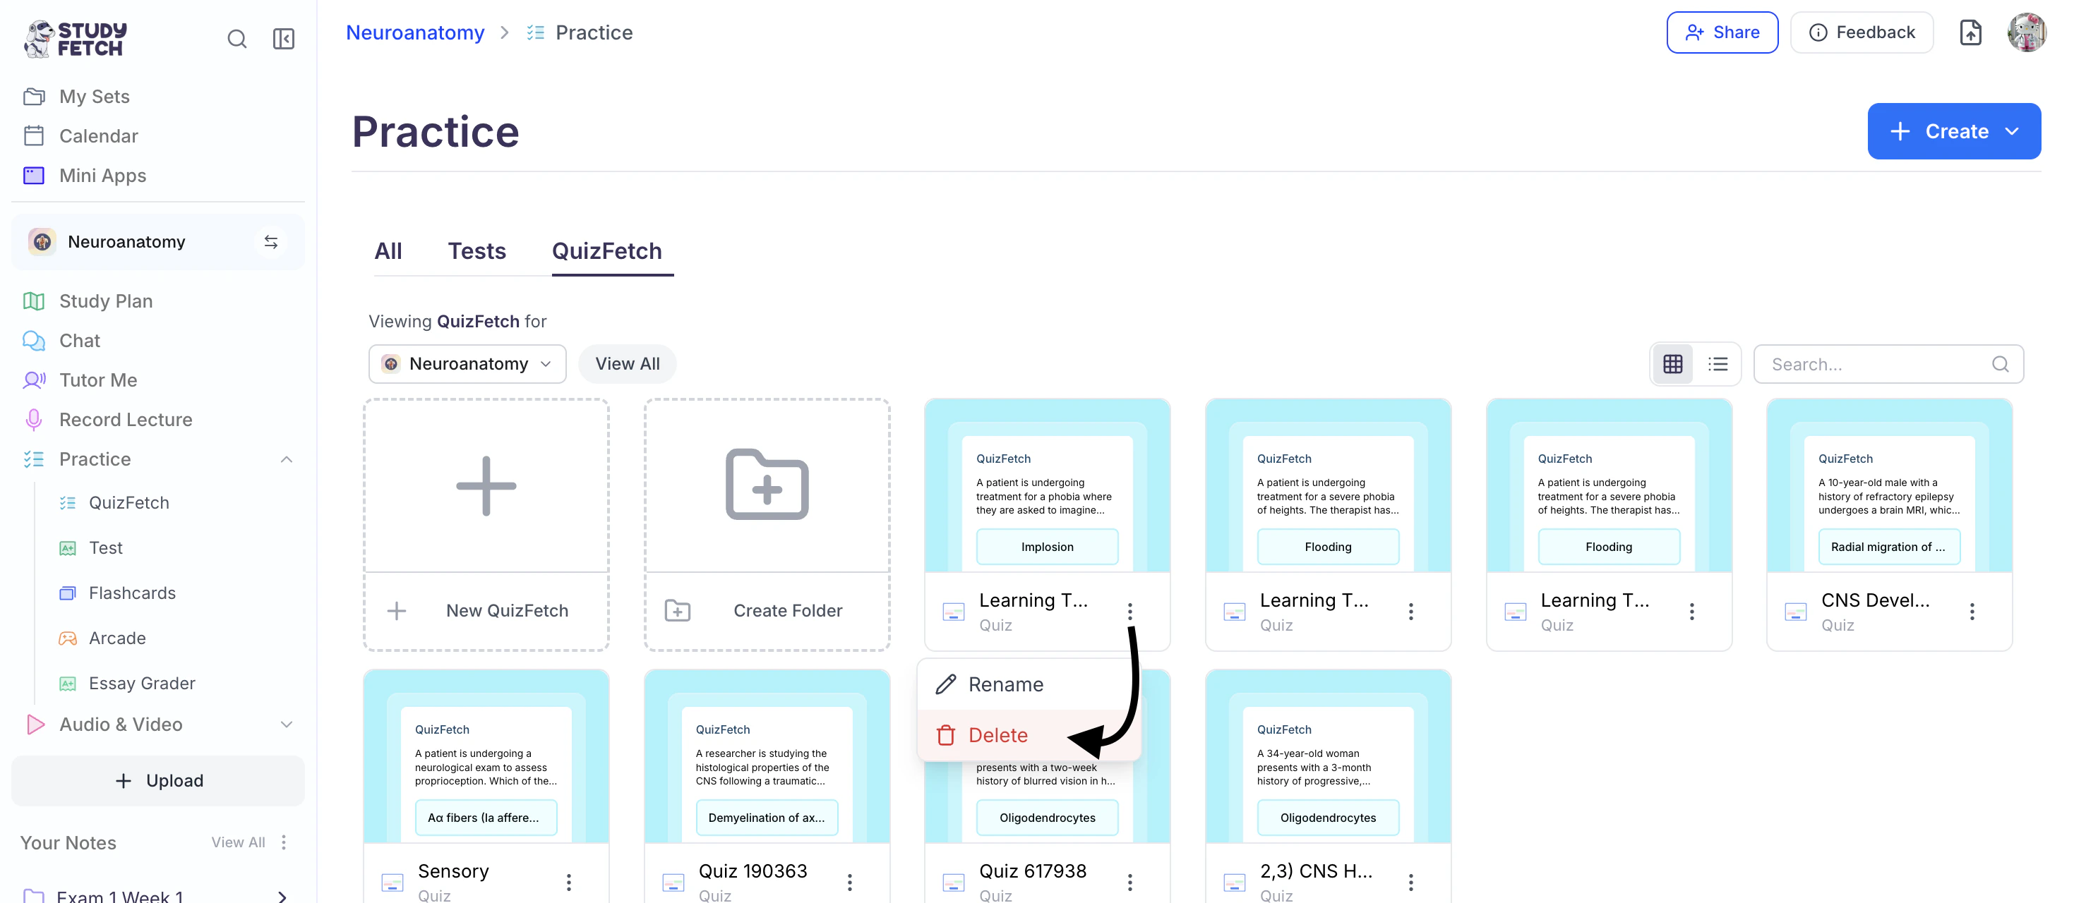The image size is (2074, 903).
Task: Open options for Flooding quiz beside Implosion
Action: tap(1410, 612)
